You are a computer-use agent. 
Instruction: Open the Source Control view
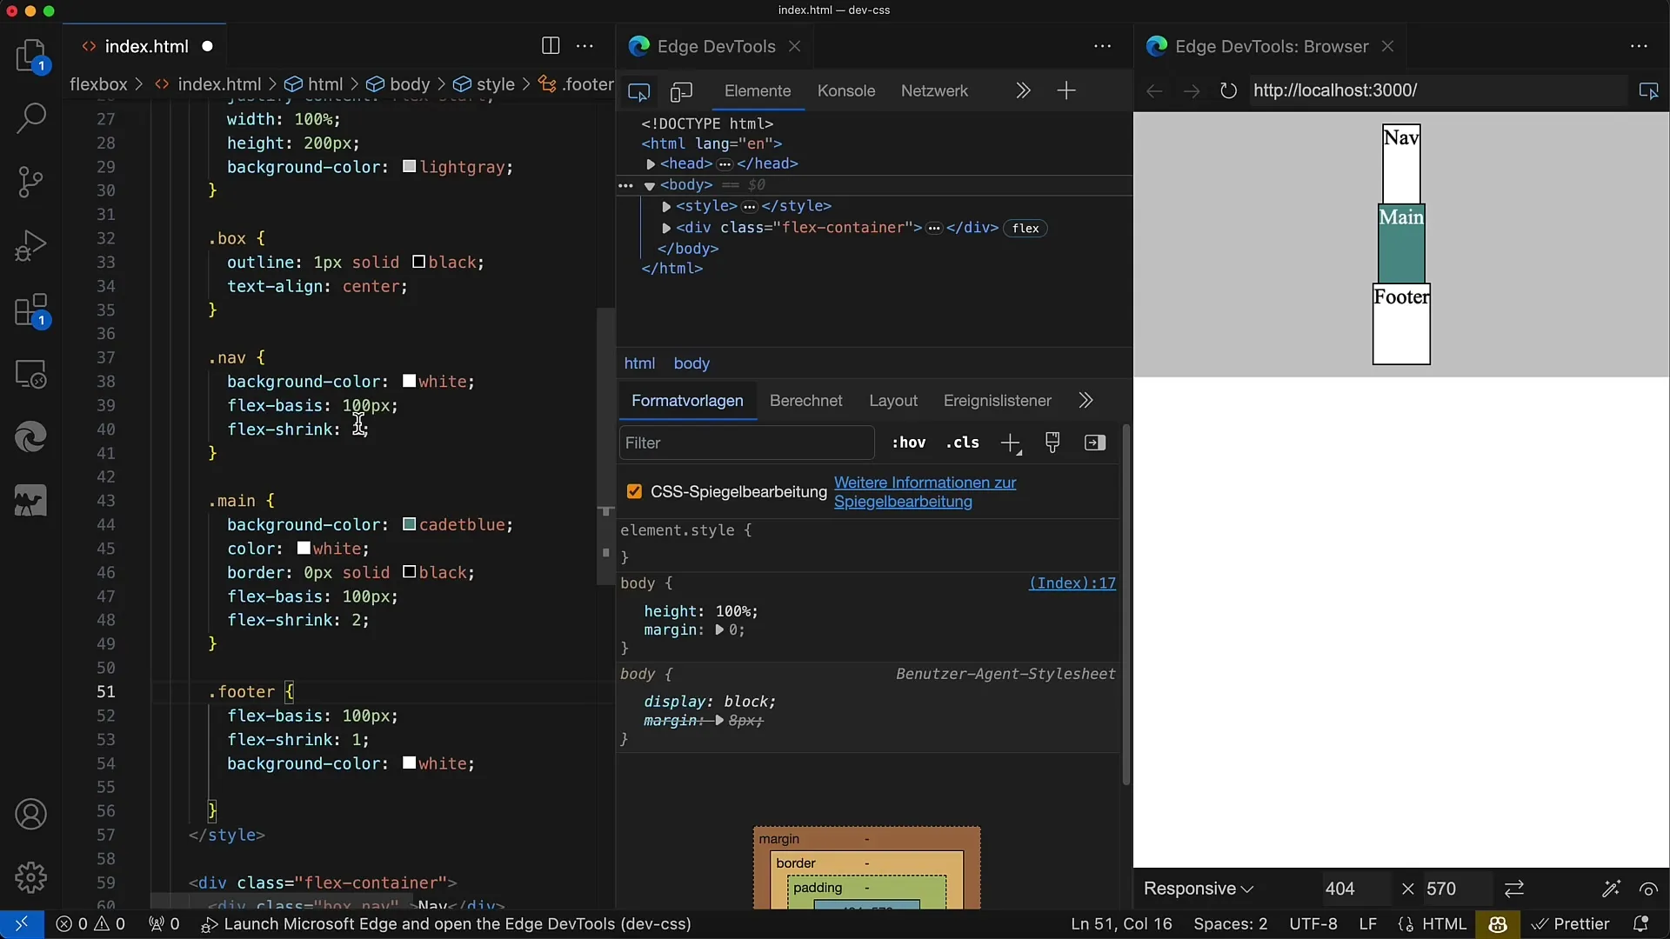click(31, 183)
